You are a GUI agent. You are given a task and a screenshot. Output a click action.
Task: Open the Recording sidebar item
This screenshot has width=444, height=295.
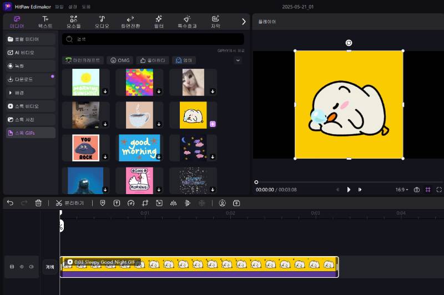pyautogui.click(x=31, y=66)
